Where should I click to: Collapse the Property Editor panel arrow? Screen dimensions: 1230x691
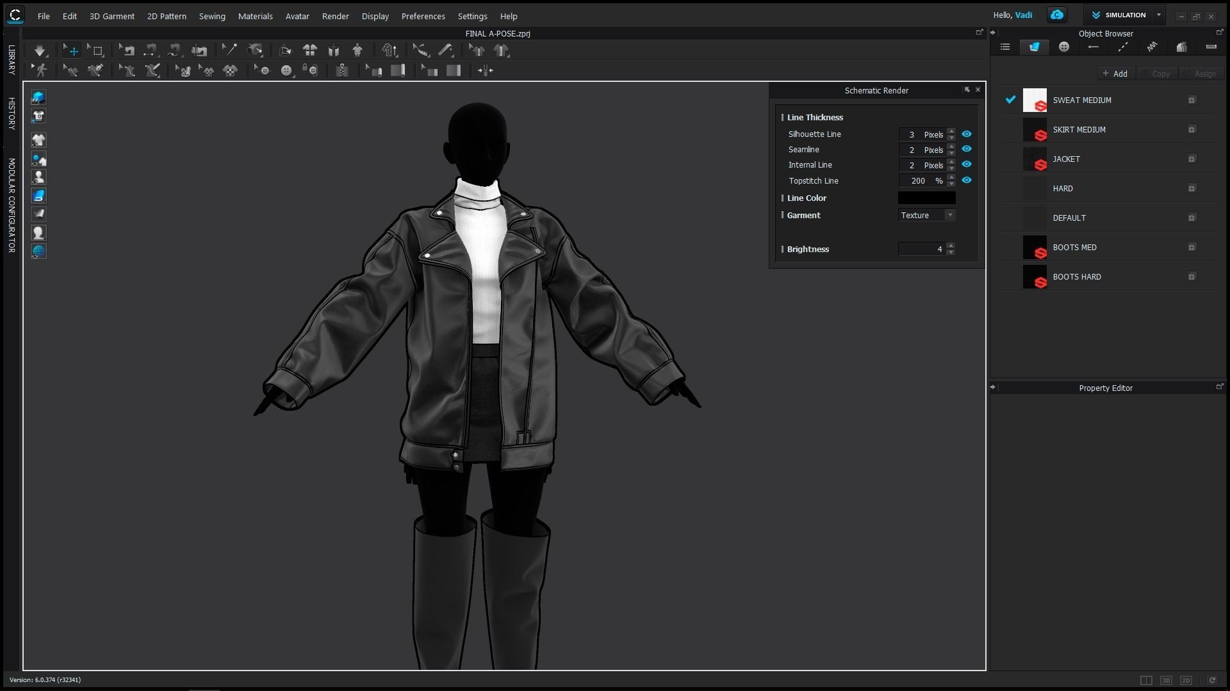(x=993, y=387)
